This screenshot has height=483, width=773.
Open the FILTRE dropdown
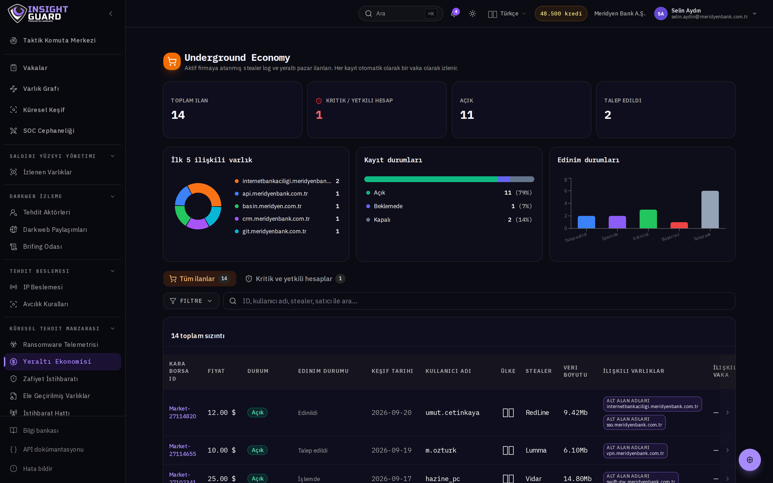191,301
